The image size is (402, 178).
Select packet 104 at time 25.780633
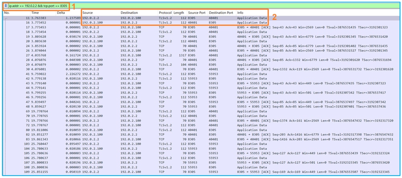tap(201, 149)
